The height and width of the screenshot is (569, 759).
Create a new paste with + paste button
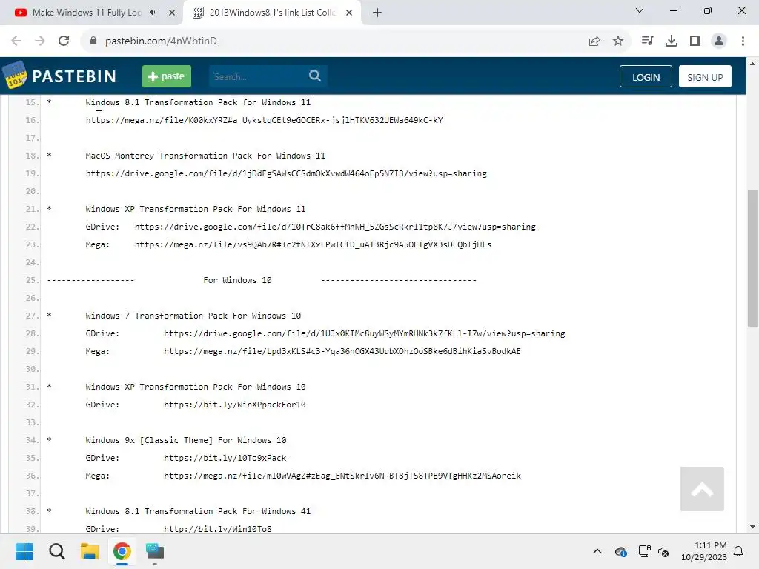click(x=167, y=76)
